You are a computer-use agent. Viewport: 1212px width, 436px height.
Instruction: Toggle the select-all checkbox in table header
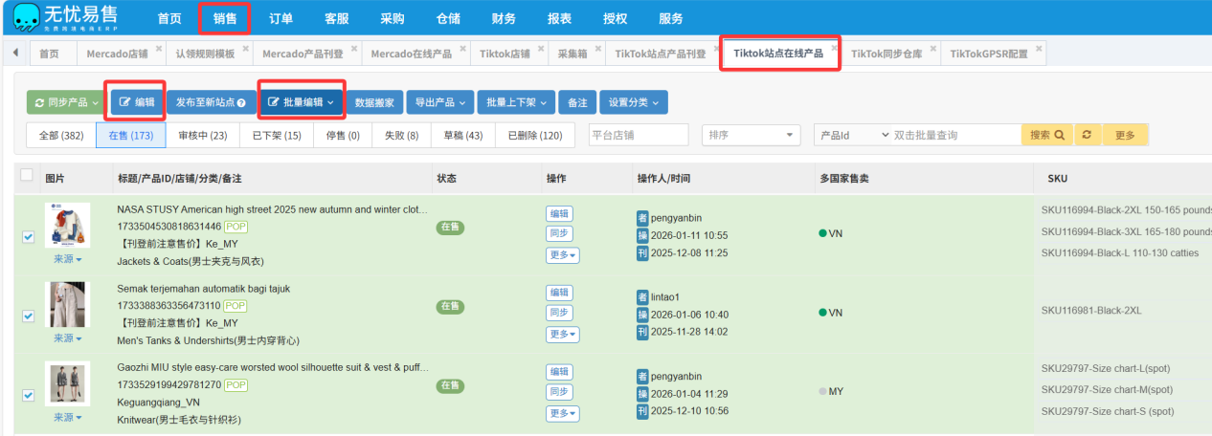pyautogui.click(x=27, y=175)
